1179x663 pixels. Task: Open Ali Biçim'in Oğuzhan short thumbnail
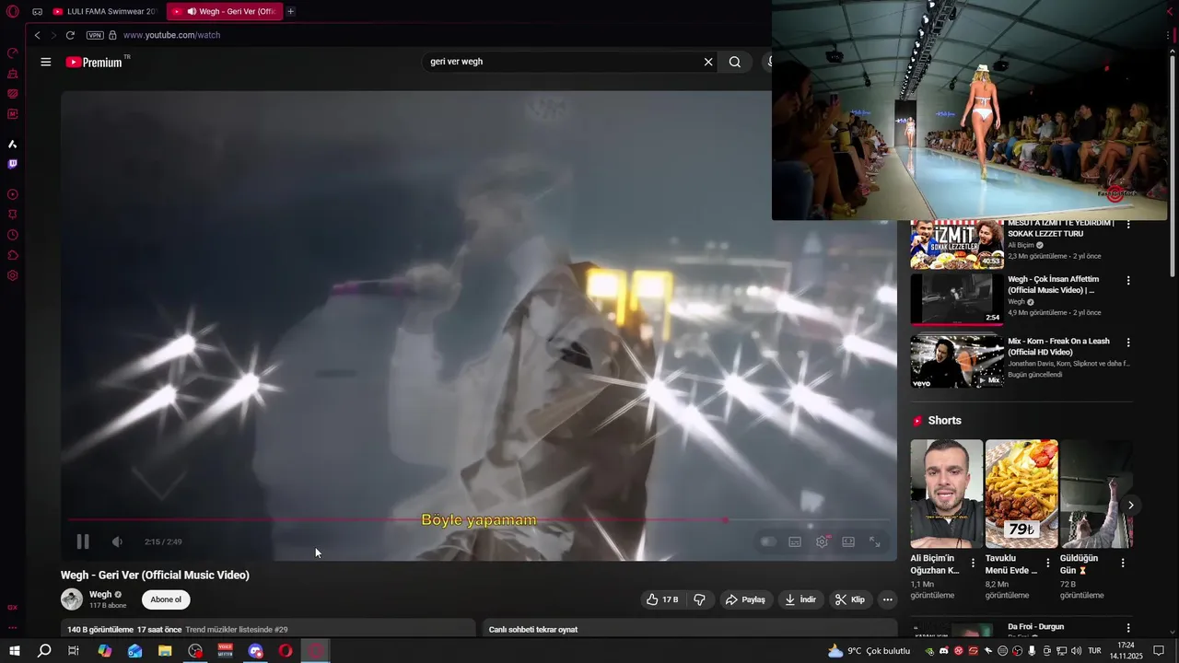click(947, 494)
